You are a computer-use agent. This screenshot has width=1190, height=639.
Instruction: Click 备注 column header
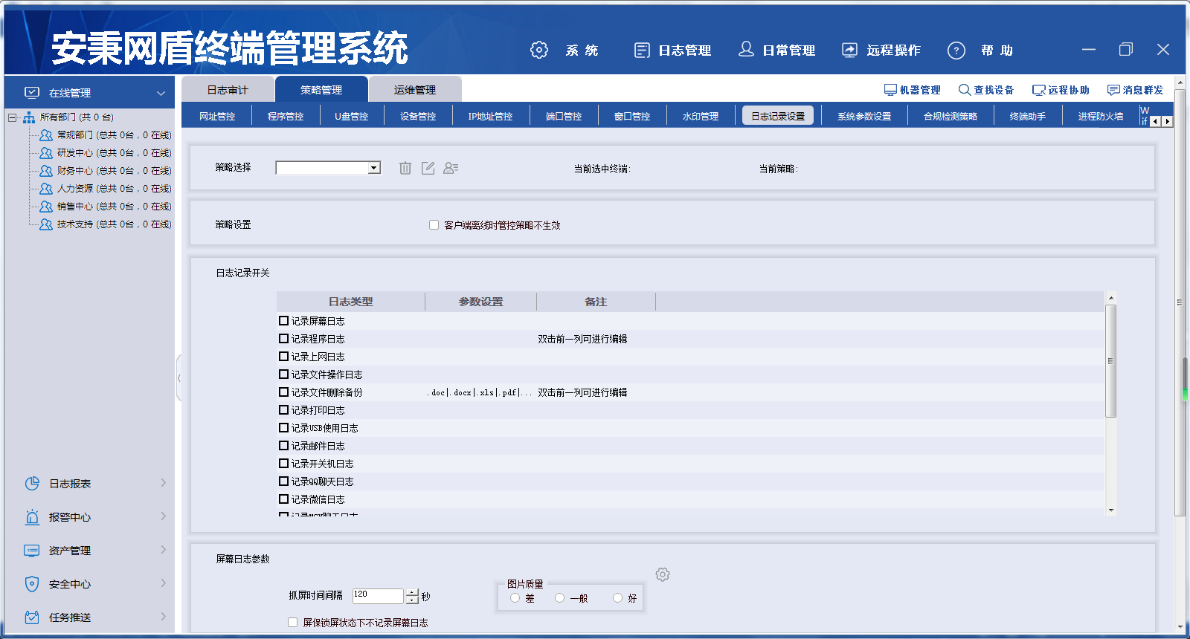click(x=596, y=302)
